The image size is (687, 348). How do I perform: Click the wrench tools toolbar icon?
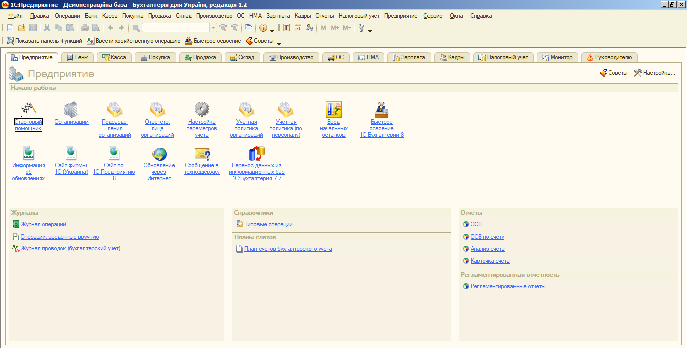point(361,28)
